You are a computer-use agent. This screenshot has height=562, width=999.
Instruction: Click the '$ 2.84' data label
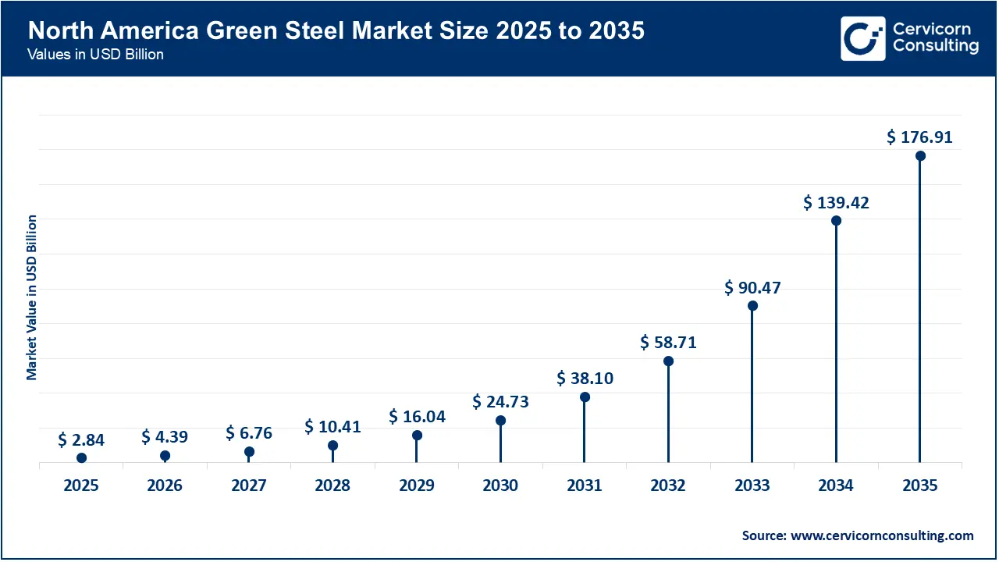[81, 440]
